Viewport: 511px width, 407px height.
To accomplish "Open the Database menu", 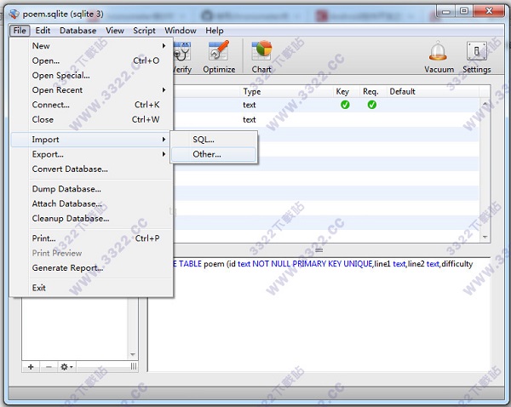I will [78, 31].
